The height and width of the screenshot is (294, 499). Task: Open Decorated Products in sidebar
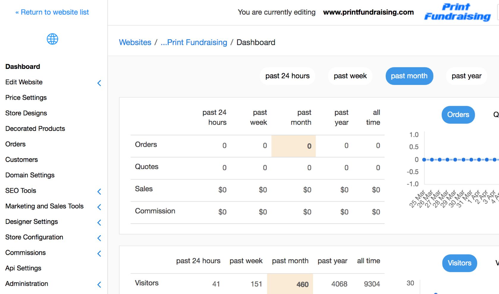pos(35,129)
